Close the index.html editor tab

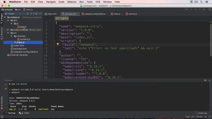[58, 14]
